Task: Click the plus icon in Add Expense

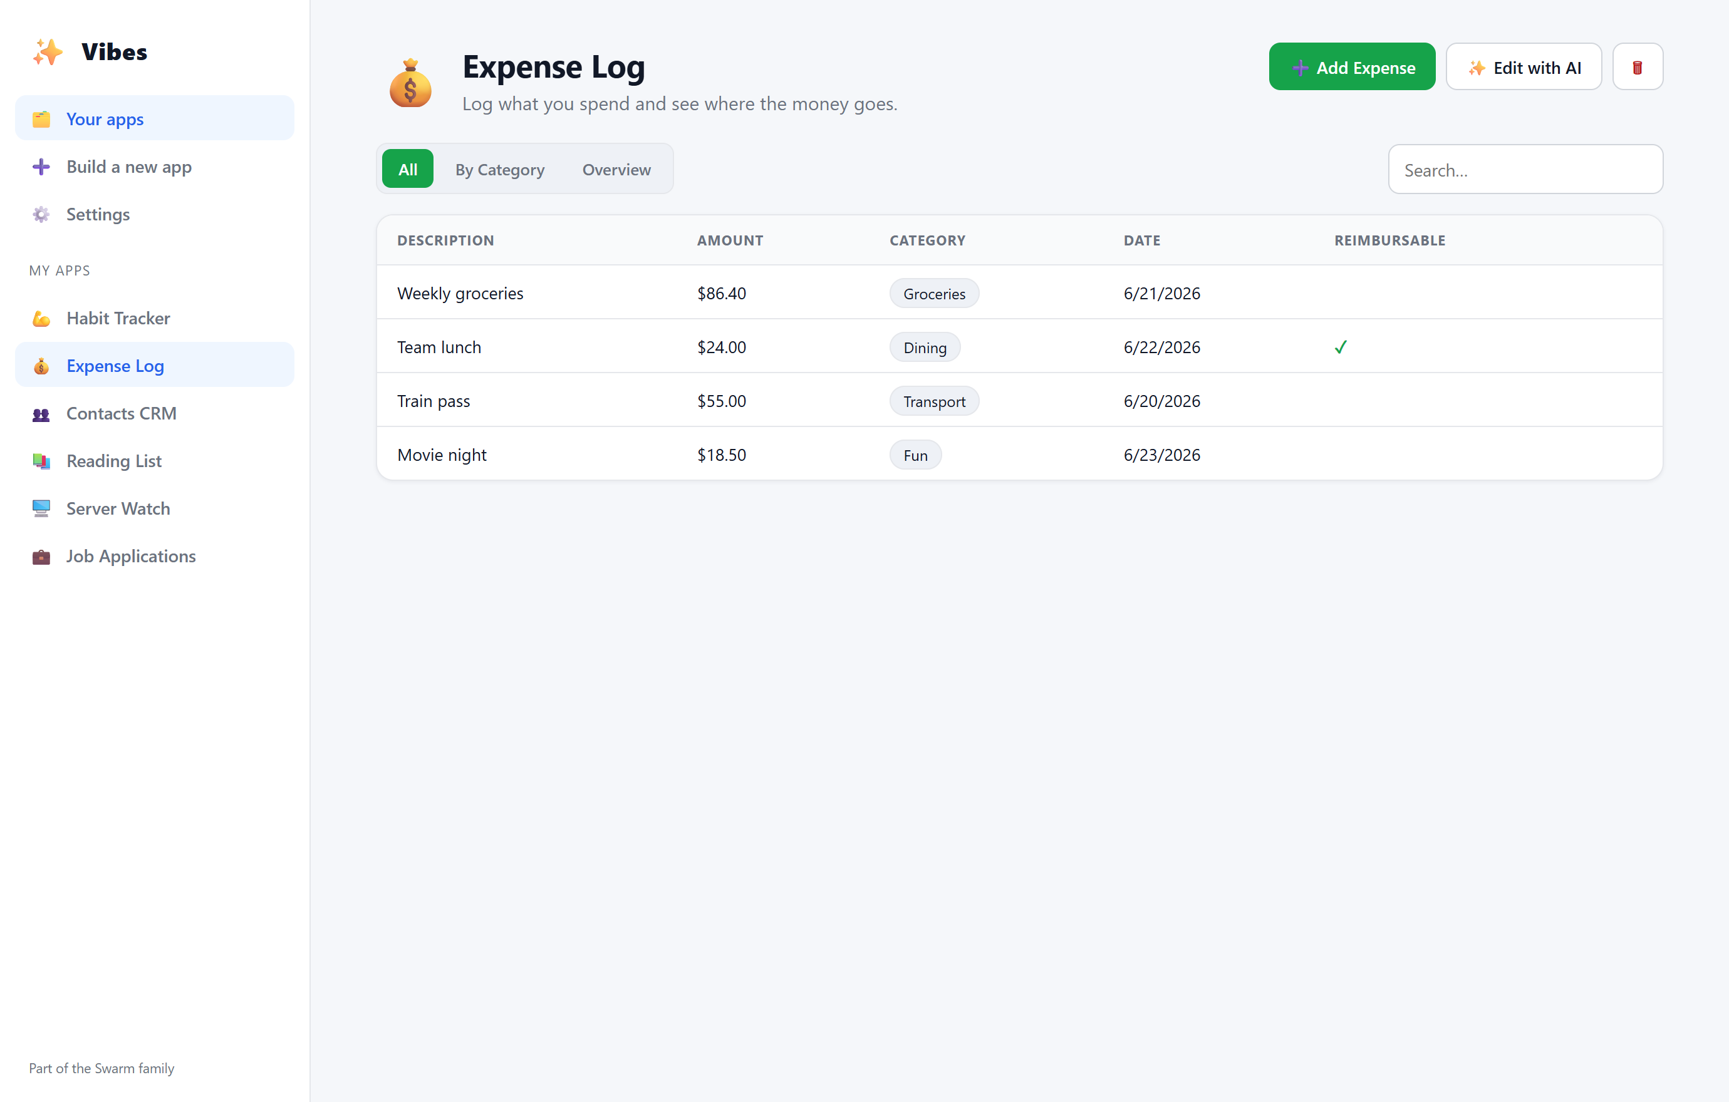Action: point(1300,68)
